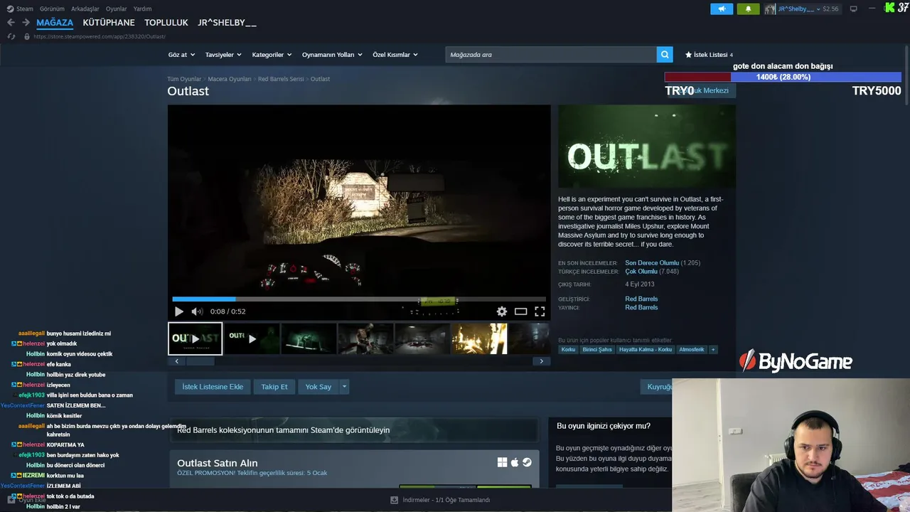Click the Apple platform icon
This screenshot has width=910, height=512.
point(515,462)
